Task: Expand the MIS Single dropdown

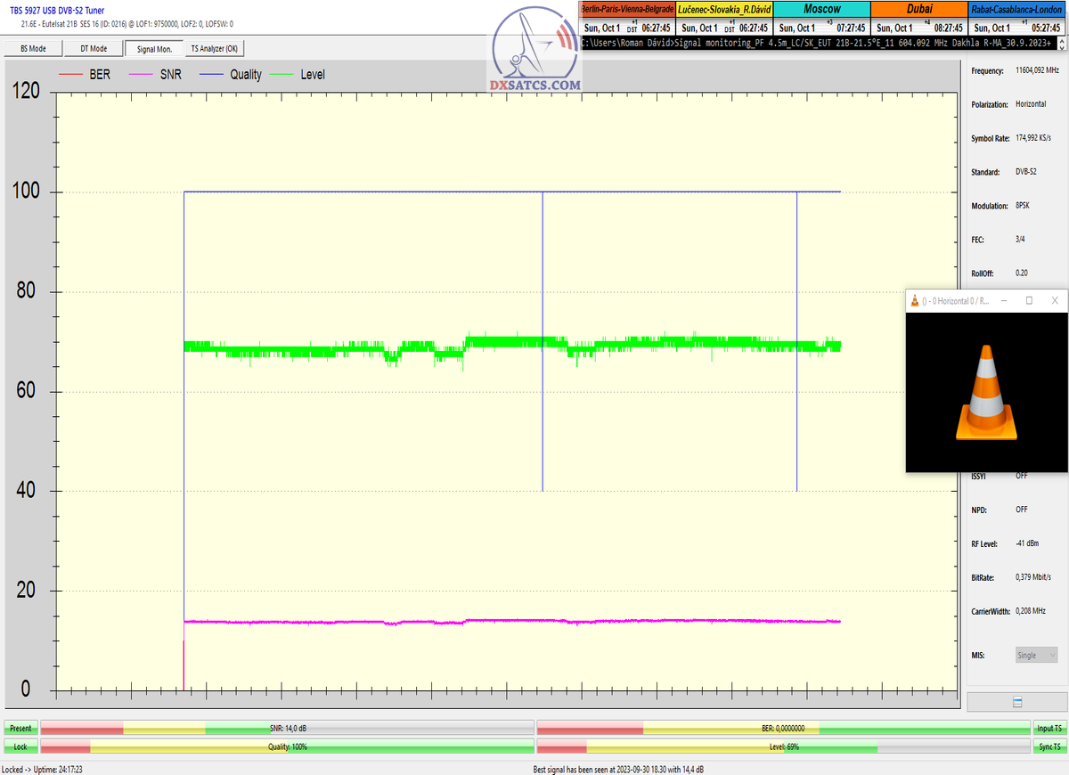Action: (x=1036, y=655)
